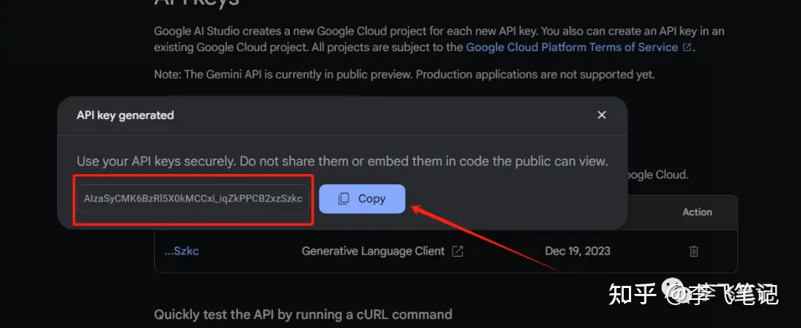The width and height of the screenshot is (801, 328).
Task: Click the clipboard icon inside Copy button
Action: click(343, 198)
